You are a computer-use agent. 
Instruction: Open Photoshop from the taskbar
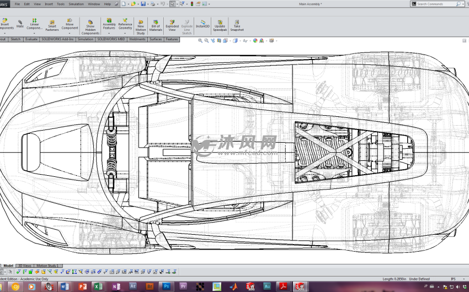[167, 286]
